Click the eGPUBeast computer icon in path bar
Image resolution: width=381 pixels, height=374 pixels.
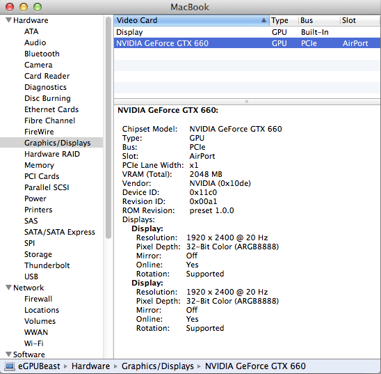tap(10, 366)
